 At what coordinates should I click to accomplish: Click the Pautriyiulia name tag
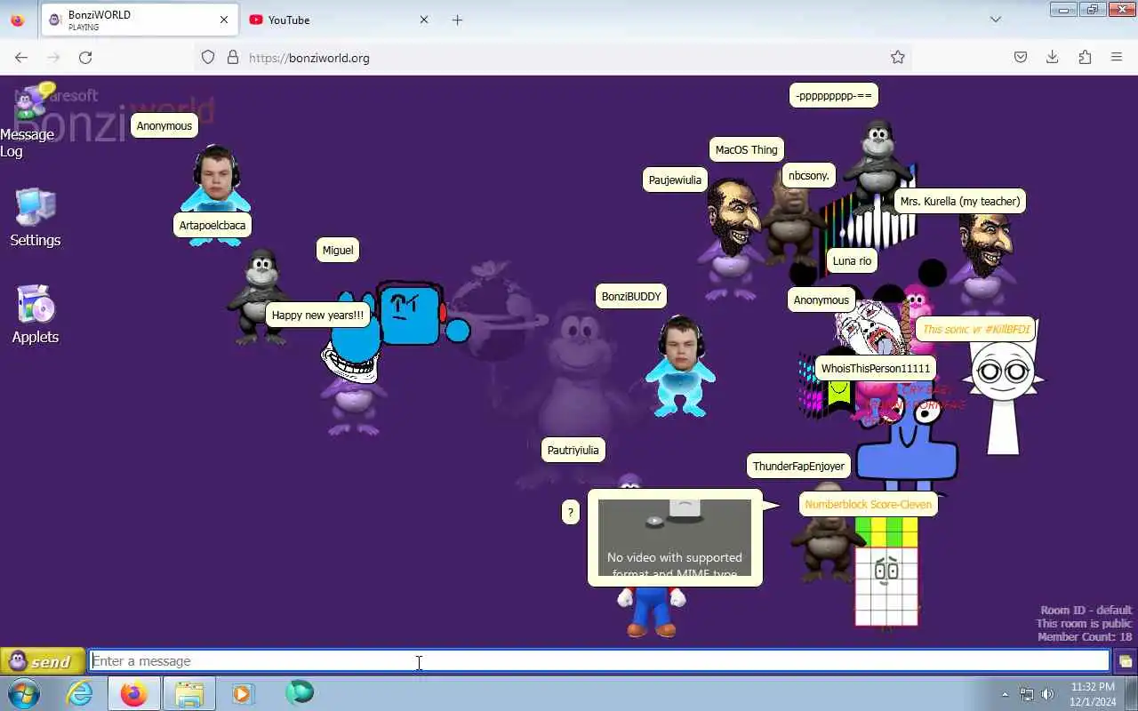[573, 451]
